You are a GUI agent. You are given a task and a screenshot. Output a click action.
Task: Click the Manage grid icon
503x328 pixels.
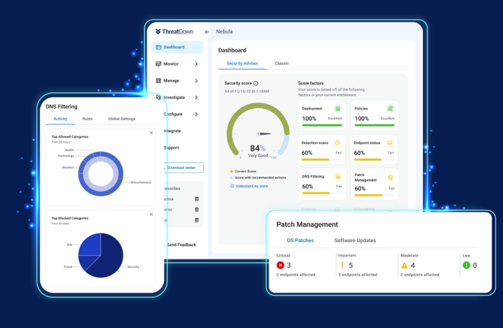159,81
